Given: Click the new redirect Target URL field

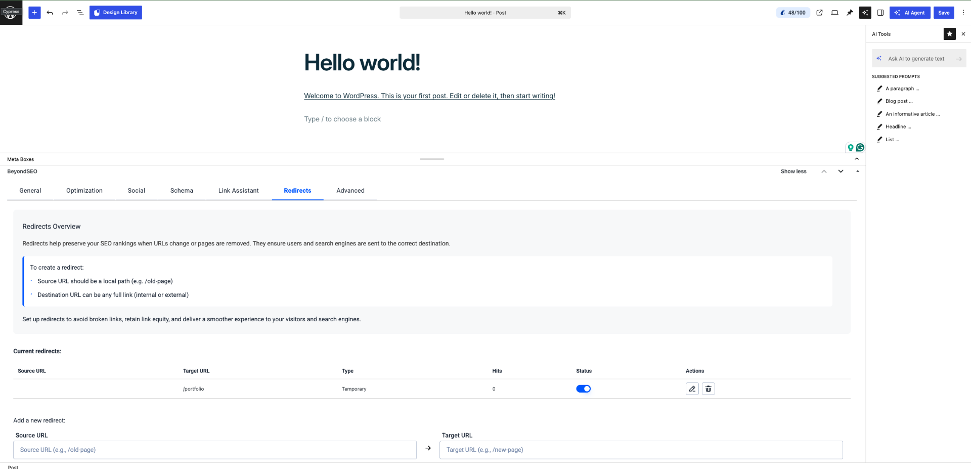Looking at the screenshot, I should click(641, 450).
